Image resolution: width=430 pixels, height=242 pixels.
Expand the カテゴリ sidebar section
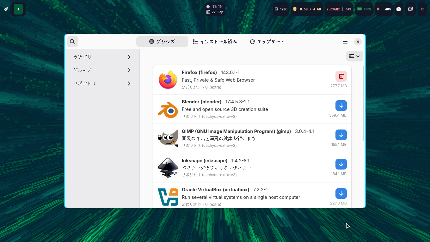[102, 57]
